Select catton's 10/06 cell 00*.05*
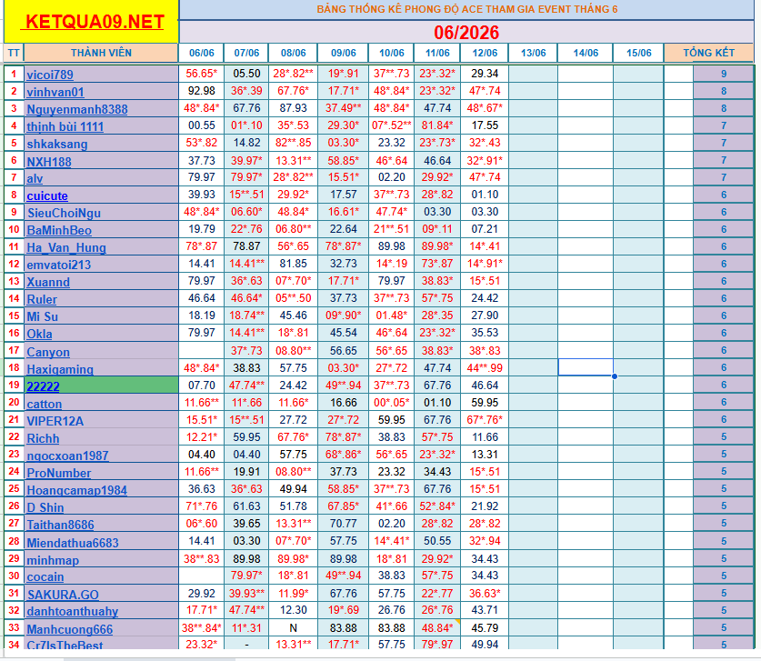This screenshot has height=661, width=761. [x=391, y=403]
